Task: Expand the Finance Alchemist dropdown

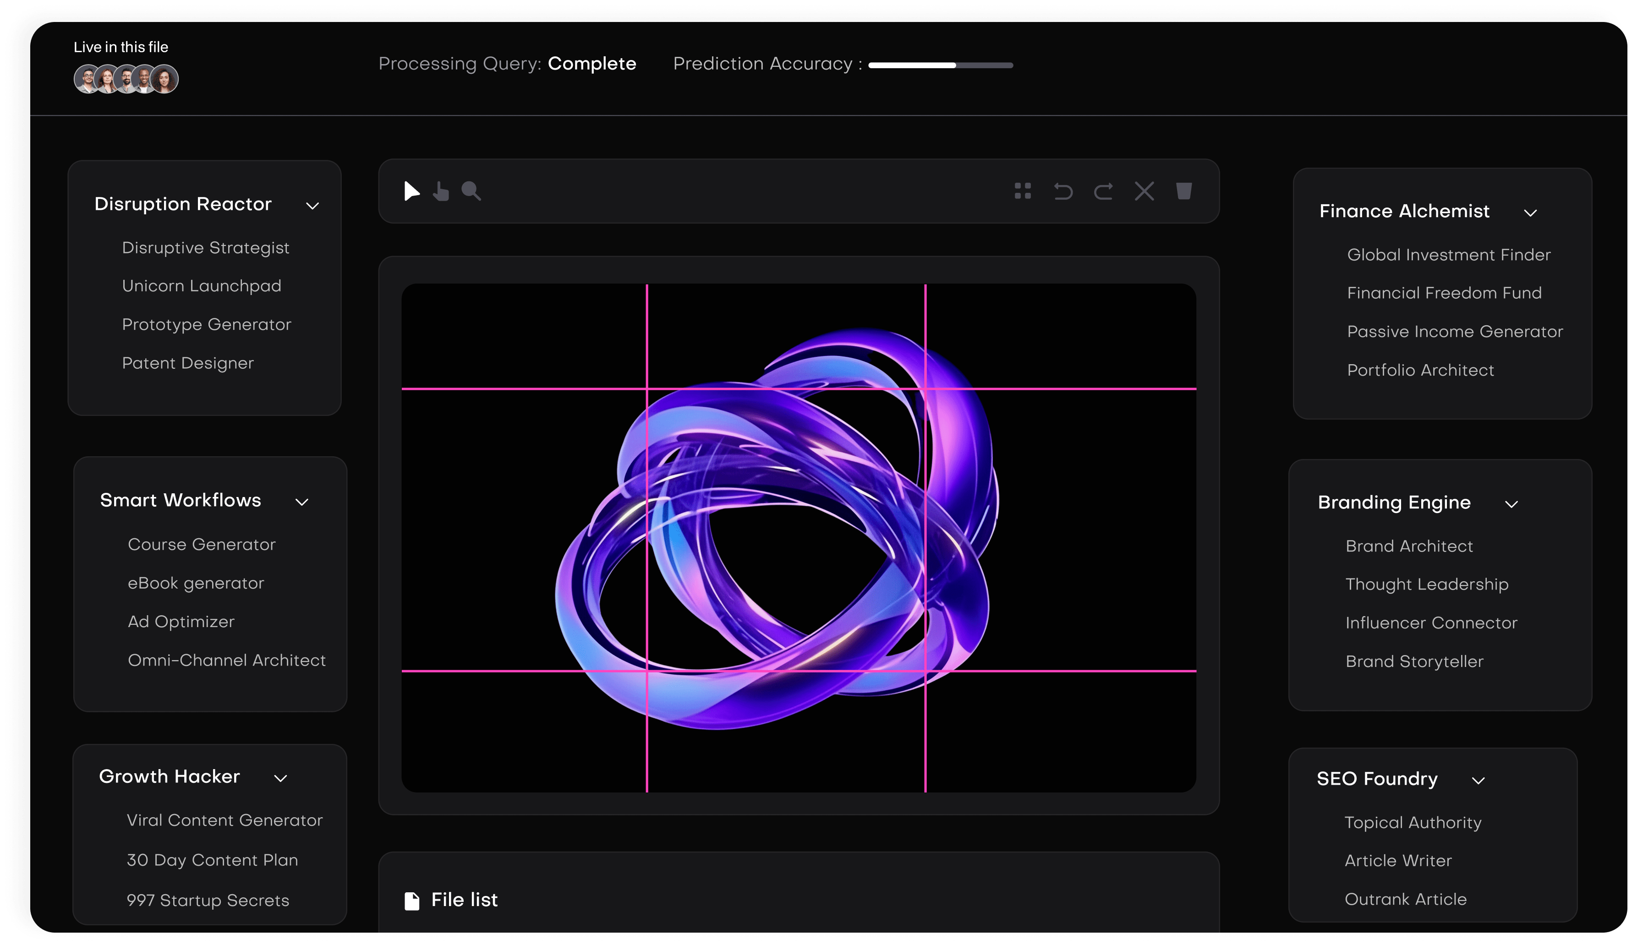Action: point(1531,213)
